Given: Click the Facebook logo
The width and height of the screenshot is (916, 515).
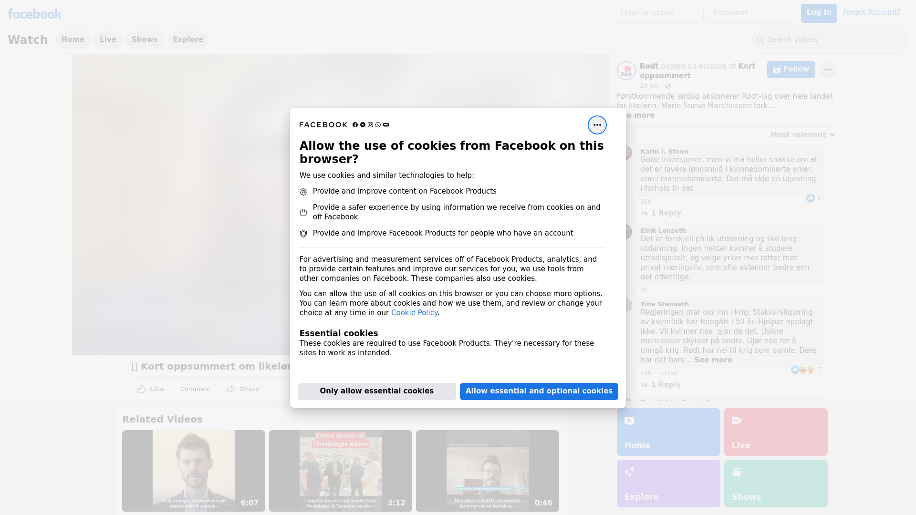Looking at the screenshot, I should (x=34, y=14).
